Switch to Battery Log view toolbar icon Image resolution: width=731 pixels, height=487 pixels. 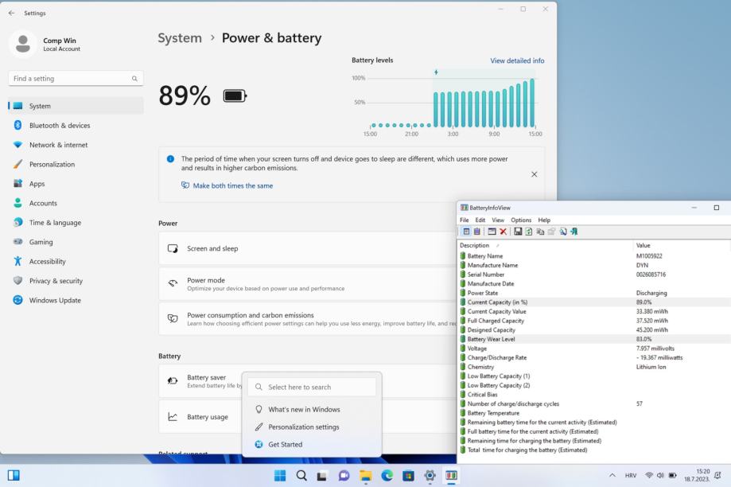[x=477, y=232]
